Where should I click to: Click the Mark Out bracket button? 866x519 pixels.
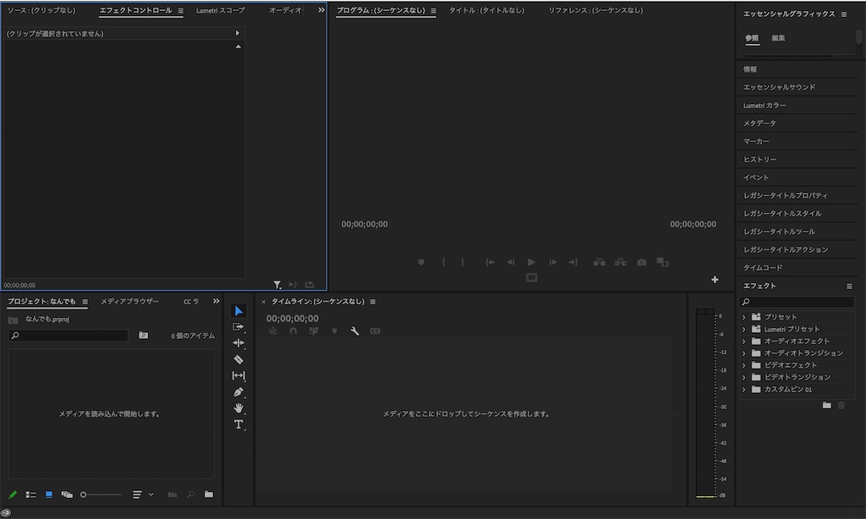tap(463, 262)
